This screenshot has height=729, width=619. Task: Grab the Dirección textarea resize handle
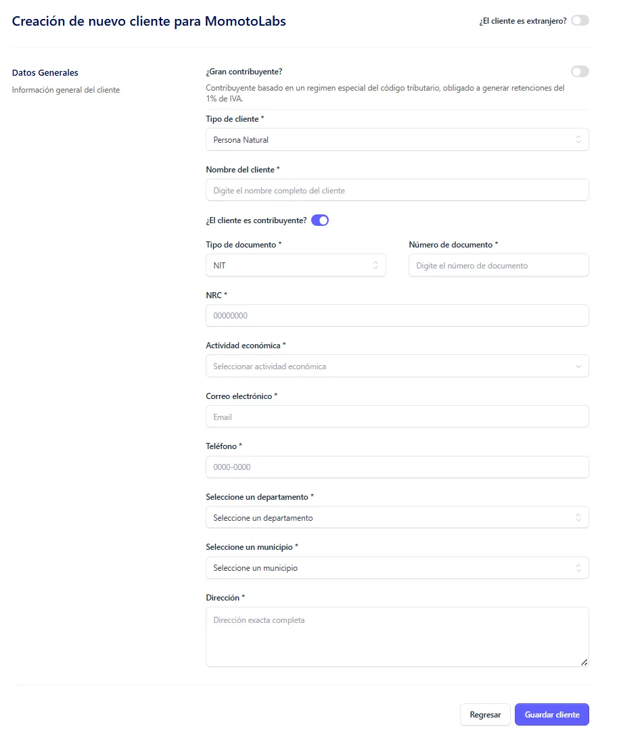(x=584, y=662)
